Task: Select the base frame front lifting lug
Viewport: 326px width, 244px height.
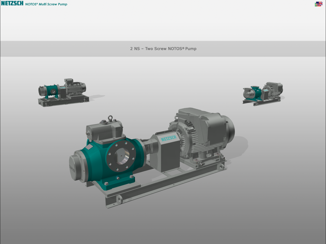Action: (119, 200)
